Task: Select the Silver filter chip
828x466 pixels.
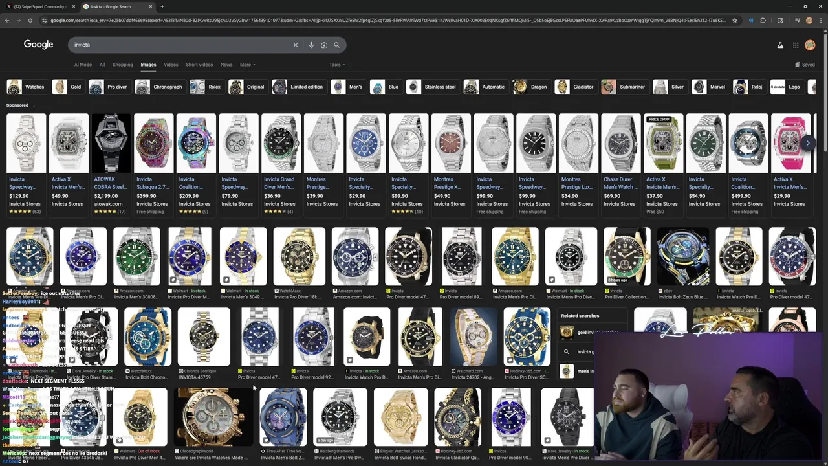Action: click(x=670, y=87)
